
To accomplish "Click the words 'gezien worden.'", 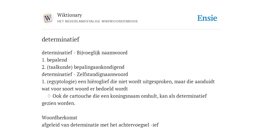I will click(x=59, y=103).
